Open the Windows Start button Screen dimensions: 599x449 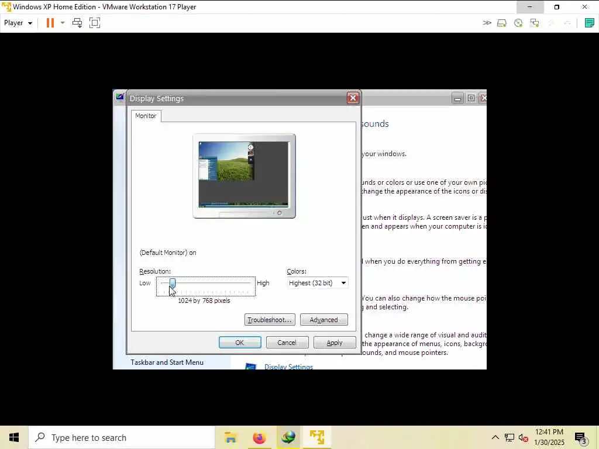[x=14, y=437]
